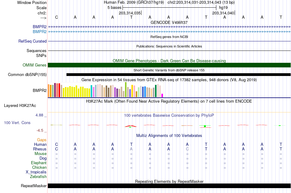Click the Chicken species row label
291x193 pixels.
39,167
